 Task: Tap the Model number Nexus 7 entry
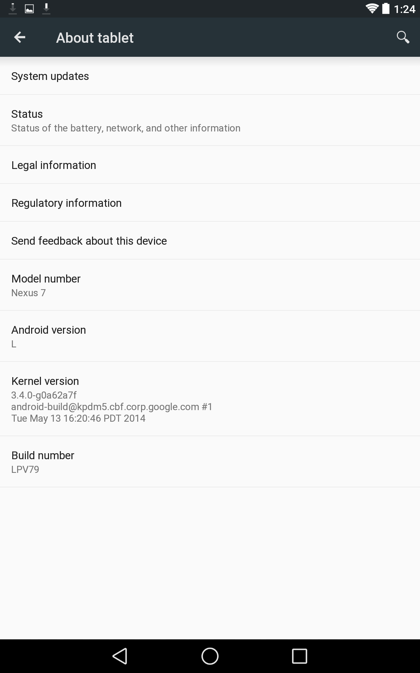click(210, 285)
